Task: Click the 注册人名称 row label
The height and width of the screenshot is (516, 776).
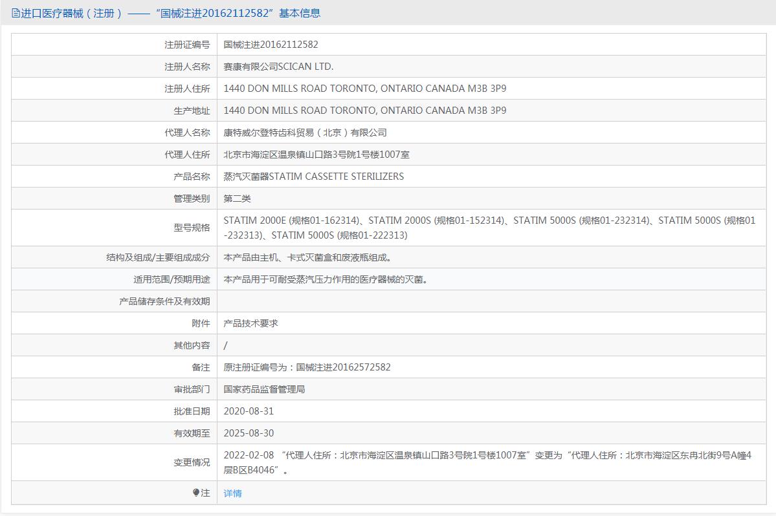Action: 187,67
